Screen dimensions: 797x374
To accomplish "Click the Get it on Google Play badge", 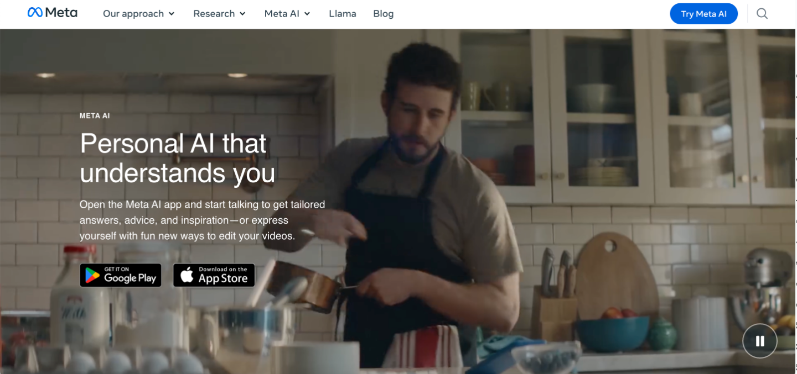I will (x=121, y=275).
